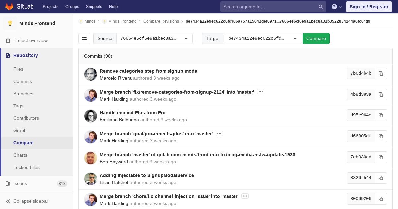
Task: Click the green Compare button
Action: [x=316, y=38]
